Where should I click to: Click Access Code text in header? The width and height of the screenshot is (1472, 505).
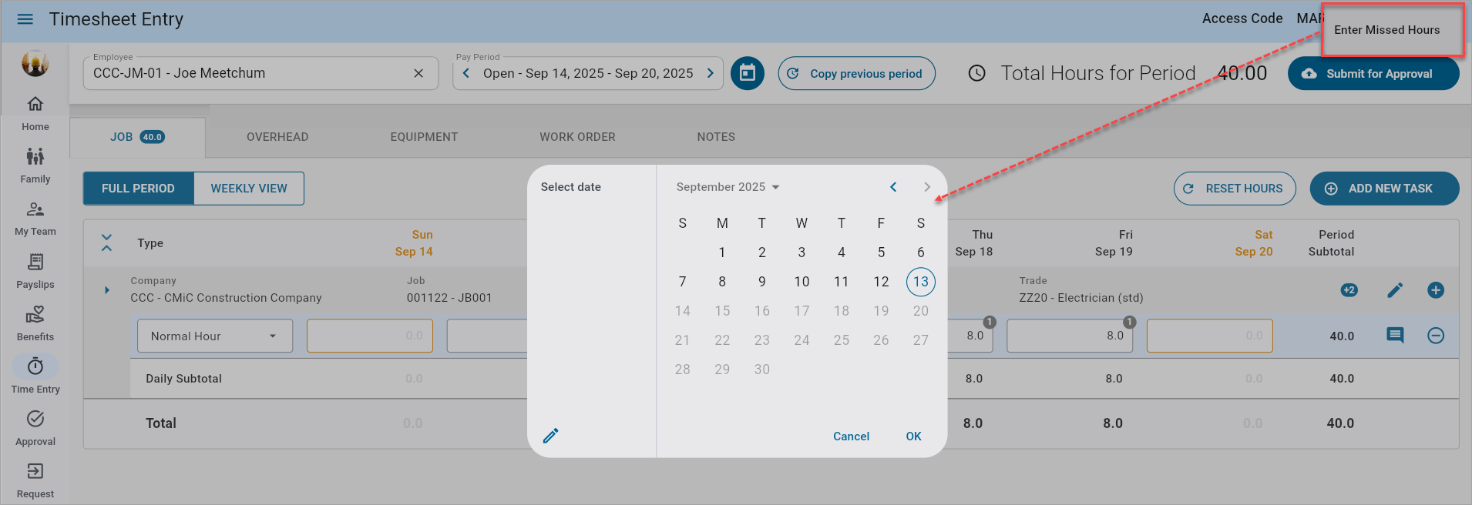point(1242,18)
